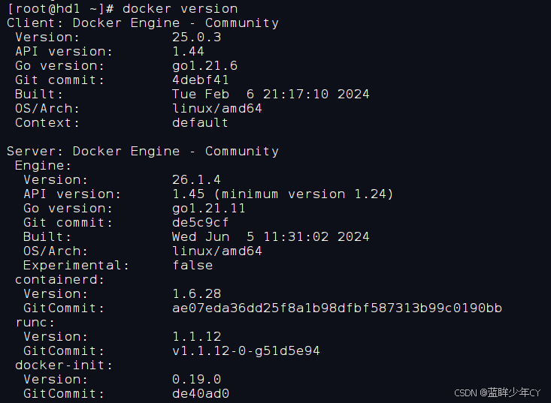Click the 'Context:' label

(47, 123)
